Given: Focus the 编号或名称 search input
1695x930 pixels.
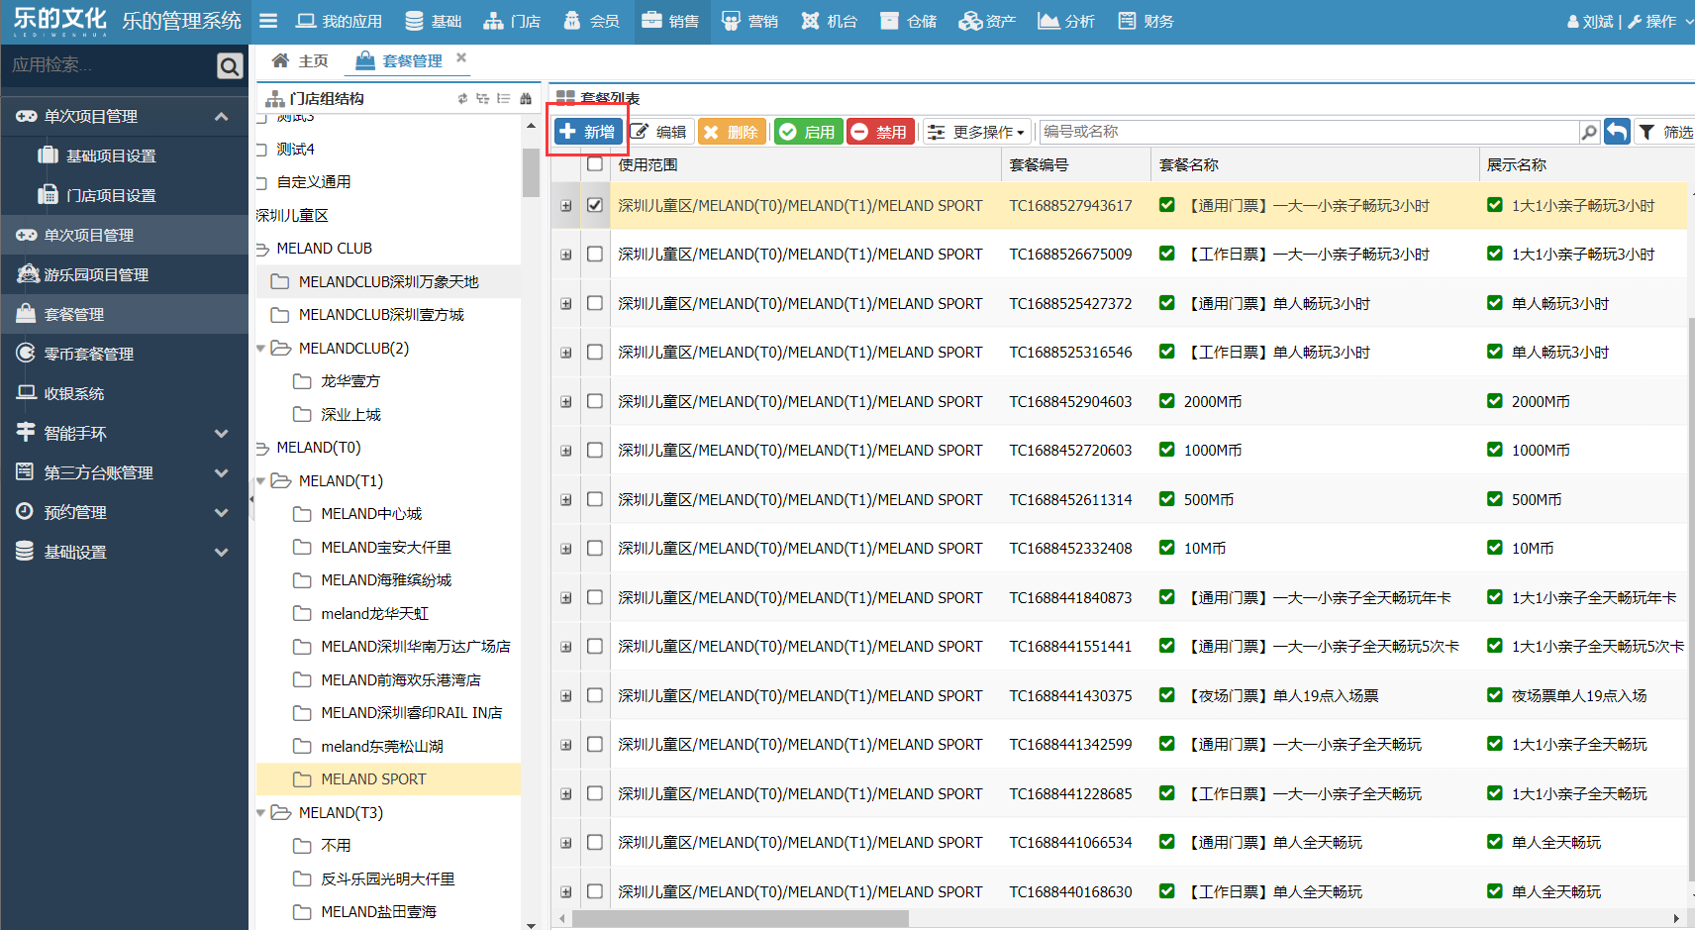Looking at the screenshot, I should point(1309,132).
